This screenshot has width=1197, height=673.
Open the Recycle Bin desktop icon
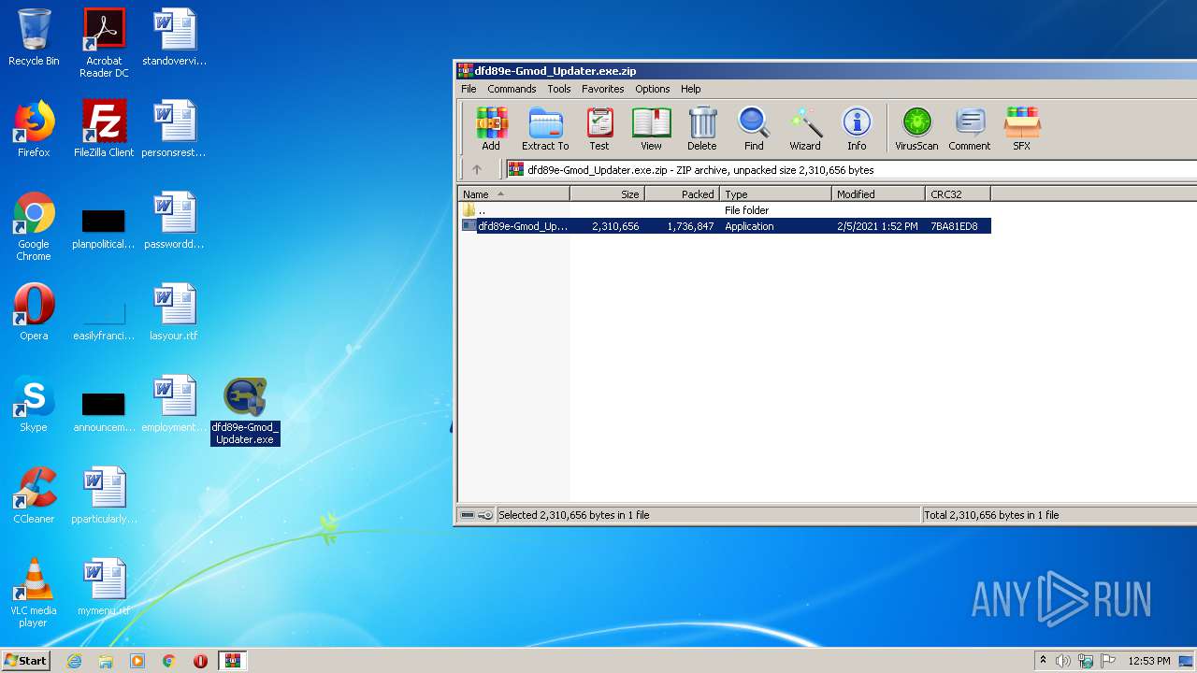[34, 37]
